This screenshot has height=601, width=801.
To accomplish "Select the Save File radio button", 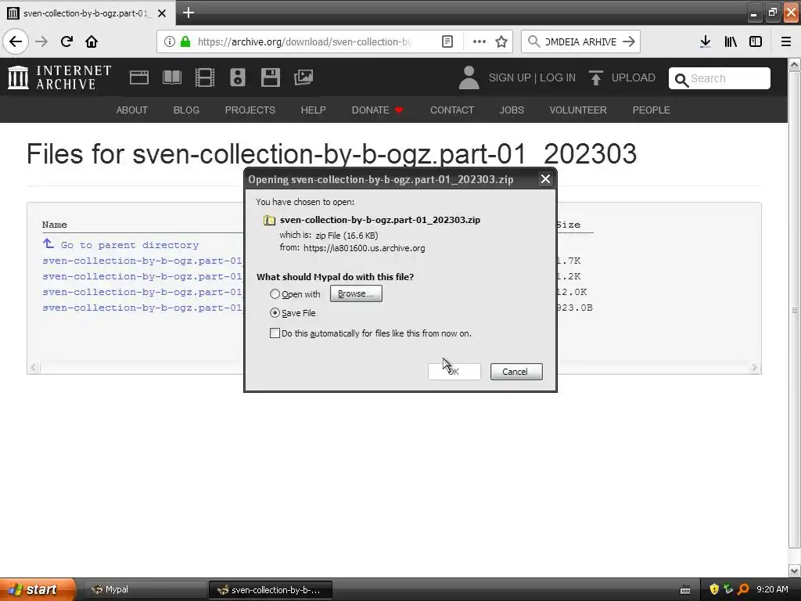I will [x=275, y=313].
